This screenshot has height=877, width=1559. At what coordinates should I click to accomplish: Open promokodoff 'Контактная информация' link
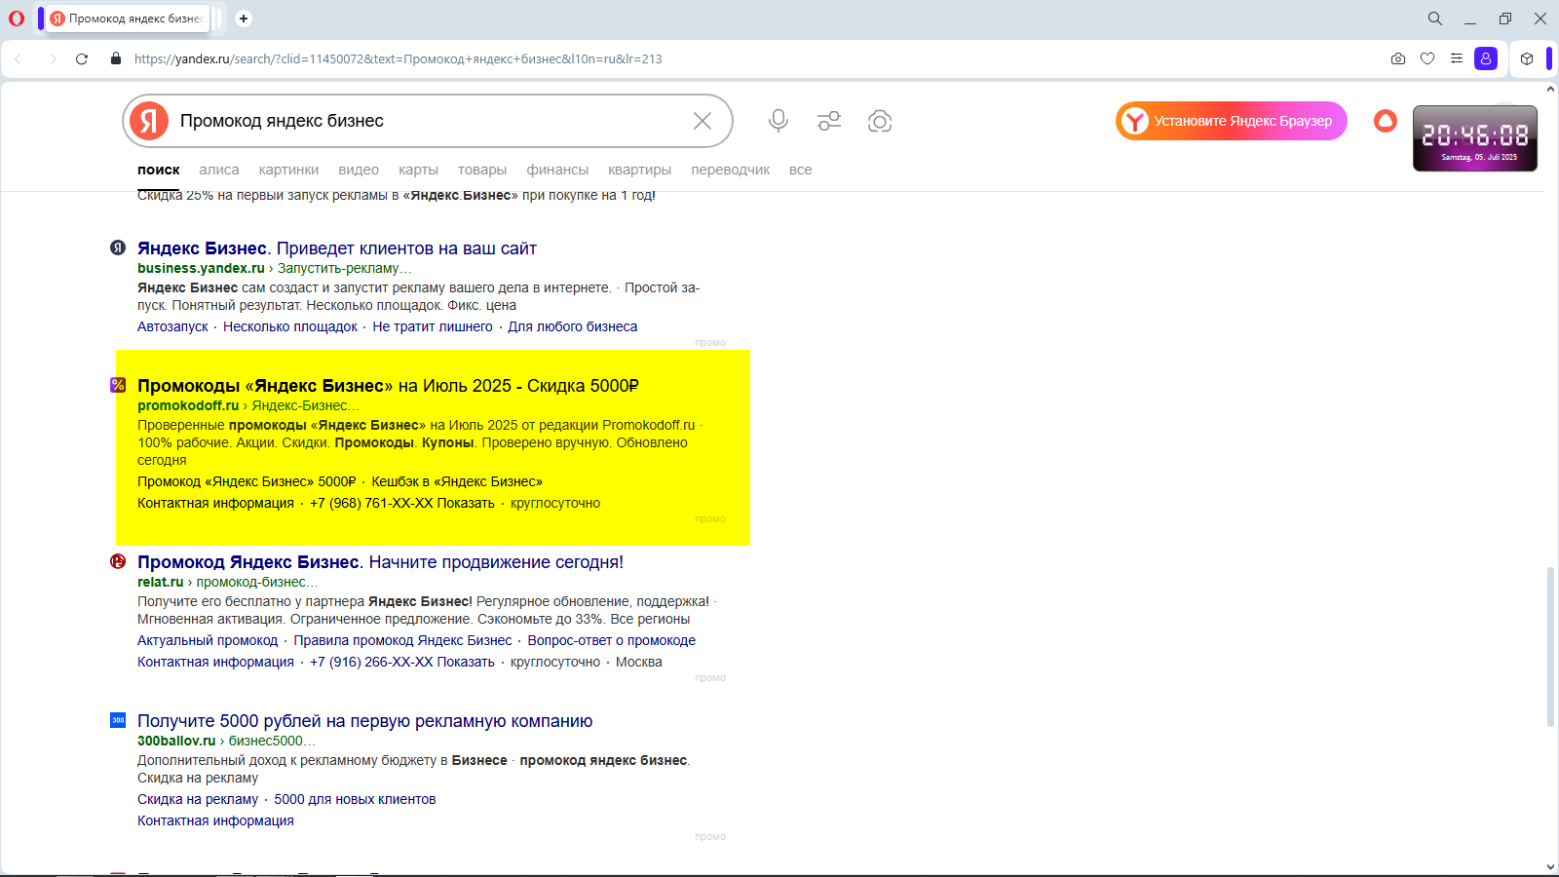coord(215,503)
